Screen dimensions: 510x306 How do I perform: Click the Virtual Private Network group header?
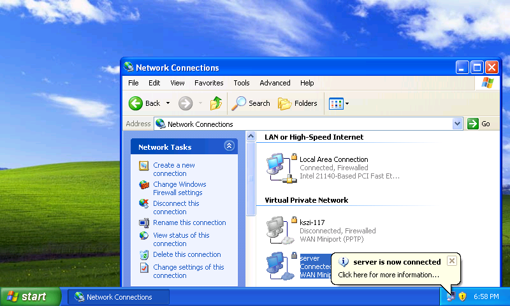(x=307, y=200)
